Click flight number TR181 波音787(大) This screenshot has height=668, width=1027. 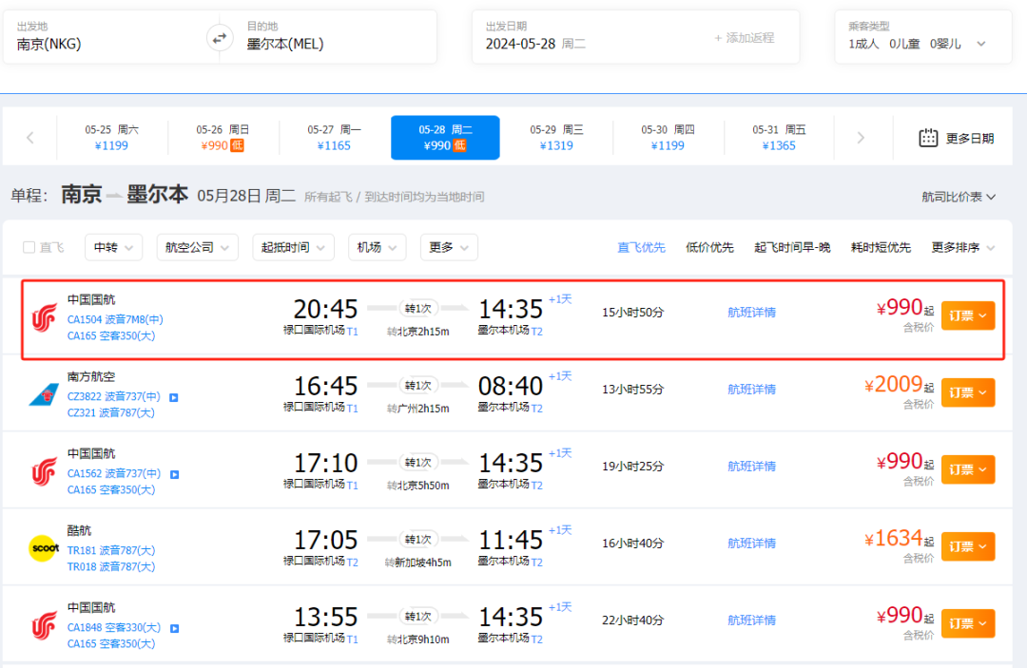point(111,550)
